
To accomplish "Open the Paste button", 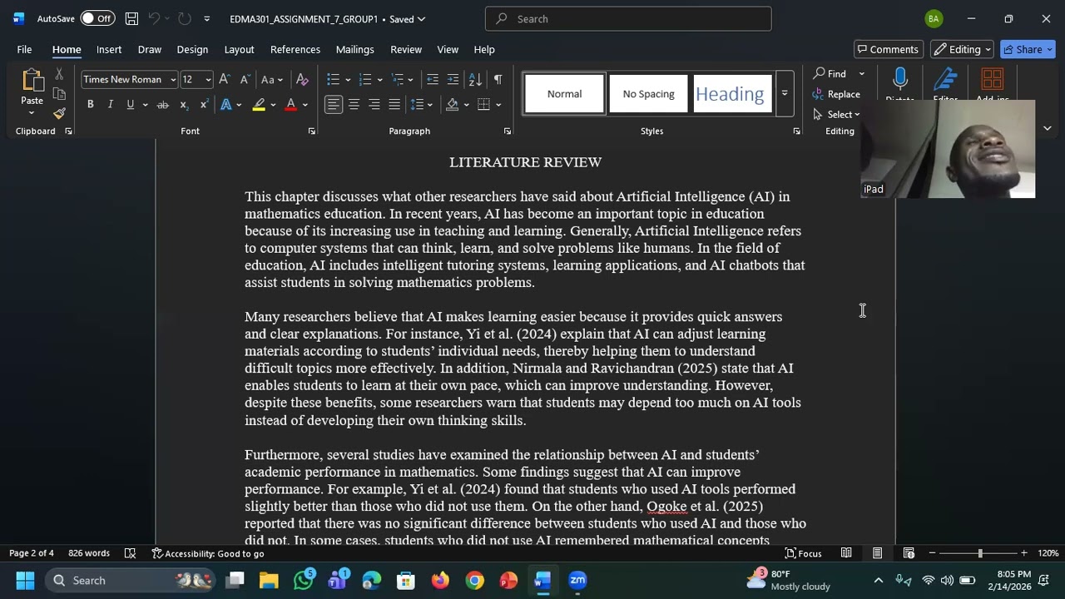I will click(x=32, y=90).
